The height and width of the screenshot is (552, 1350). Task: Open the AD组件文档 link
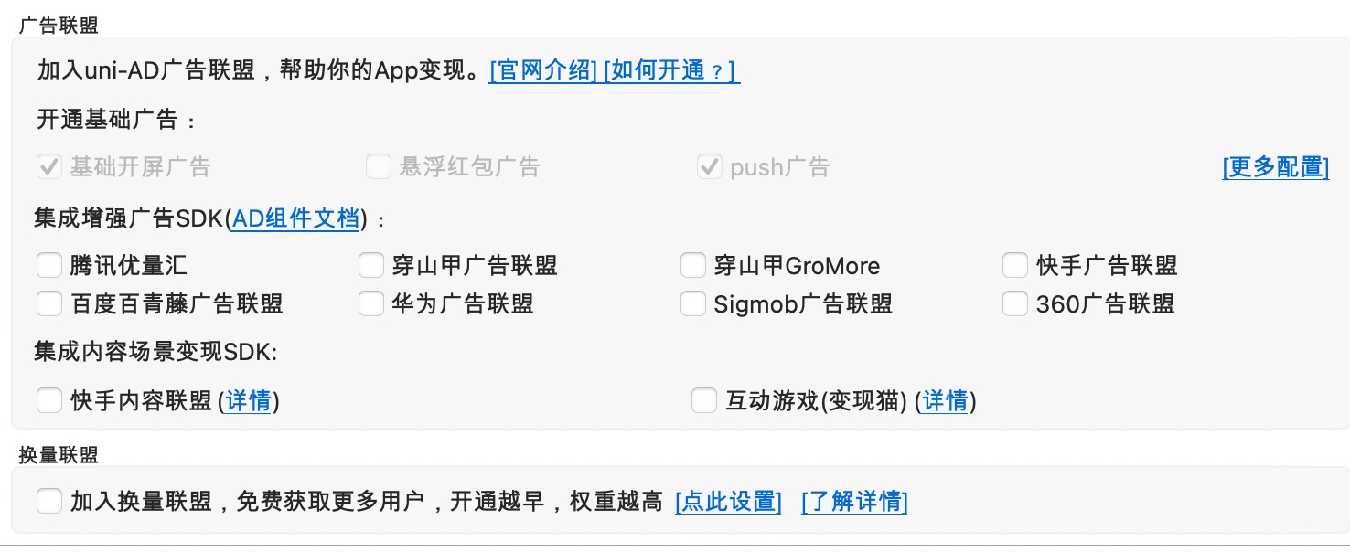[x=295, y=218]
